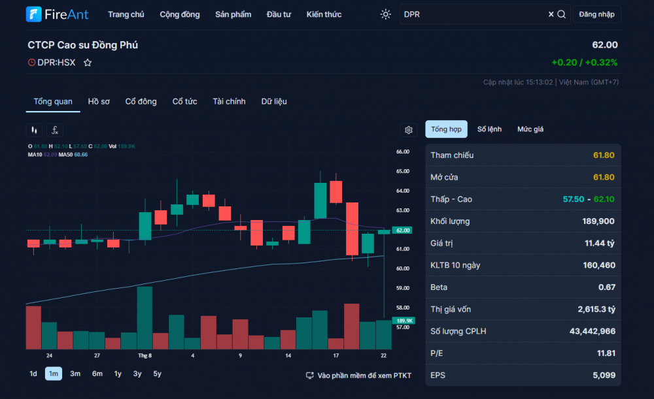
Task: Click the 62.00 current price label on chart axis
Action: [402, 231]
